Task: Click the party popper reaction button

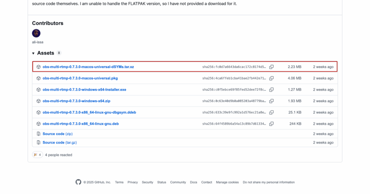Action: (38, 155)
